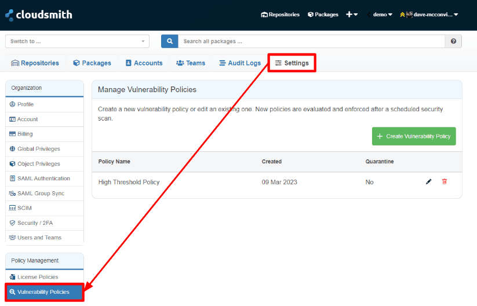
Task: Open Global Privileges settings
Action: click(x=45, y=149)
